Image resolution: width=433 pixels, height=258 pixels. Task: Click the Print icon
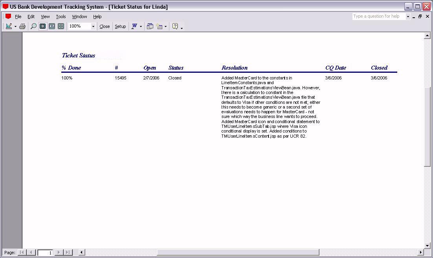pyautogui.click(x=22, y=26)
